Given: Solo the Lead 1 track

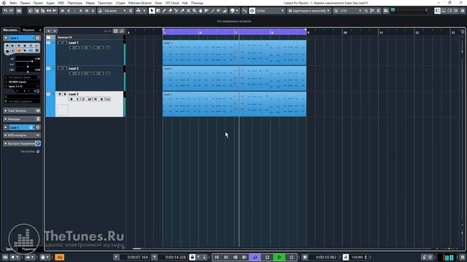Looking at the screenshot, I should click(65, 43).
